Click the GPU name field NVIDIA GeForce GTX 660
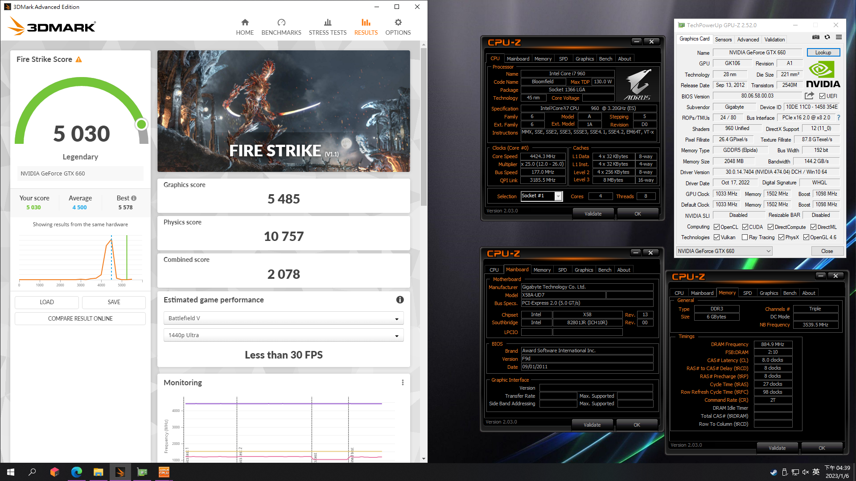The height and width of the screenshot is (481, 856). point(757,53)
